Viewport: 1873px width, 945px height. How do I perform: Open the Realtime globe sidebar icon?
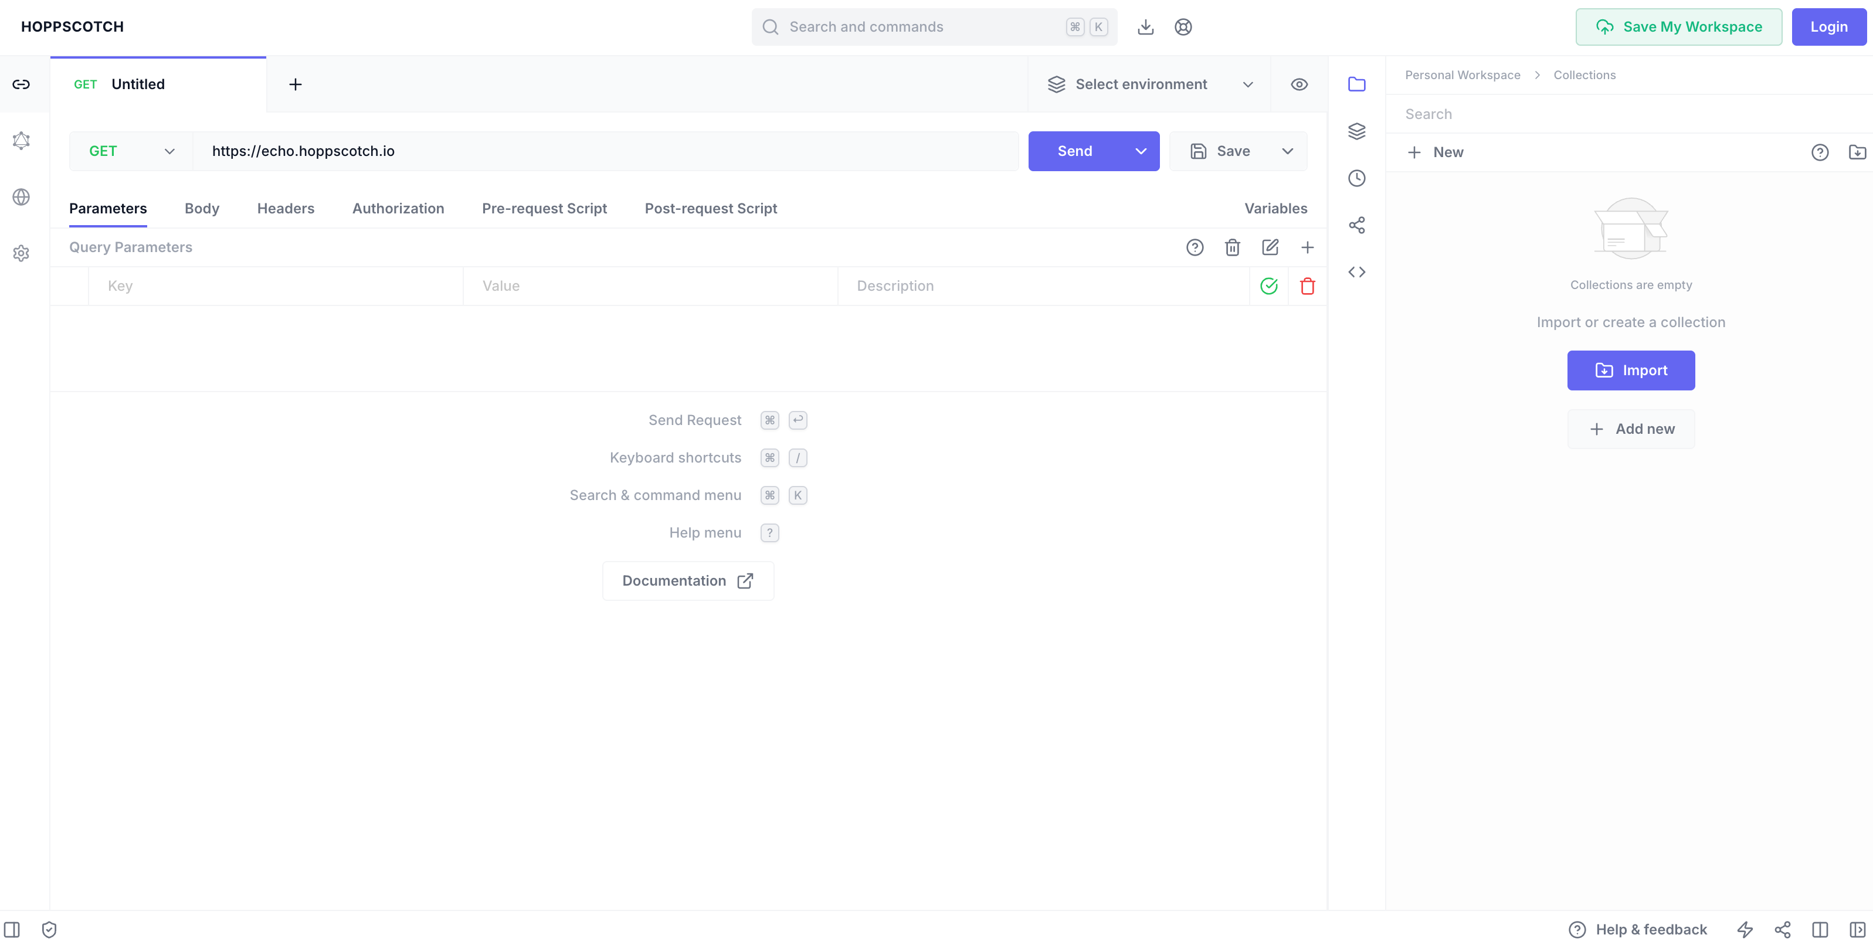coord(21,197)
